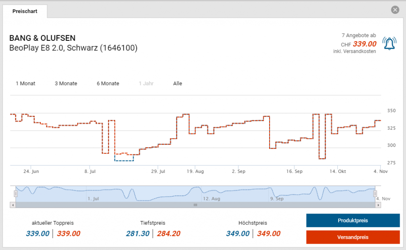Choose the Alle time range
Viewport: 406px width, 250px height.
pyautogui.click(x=178, y=83)
